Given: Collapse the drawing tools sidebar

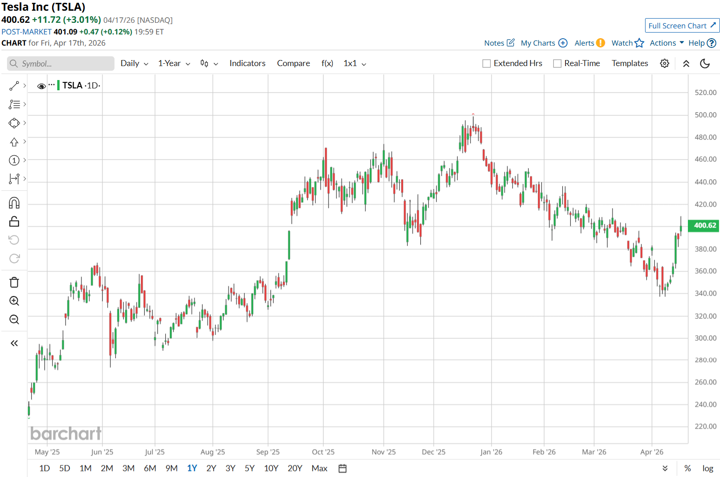Looking at the screenshot, I should tap(14, 343).
